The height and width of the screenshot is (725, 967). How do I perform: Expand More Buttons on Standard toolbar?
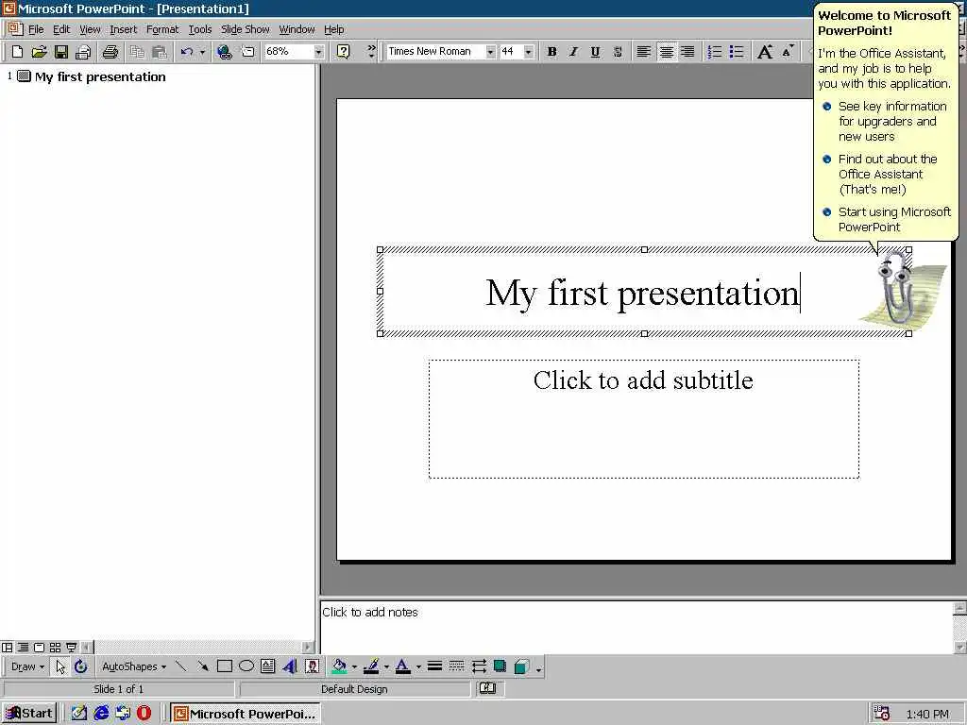[370, 52]
